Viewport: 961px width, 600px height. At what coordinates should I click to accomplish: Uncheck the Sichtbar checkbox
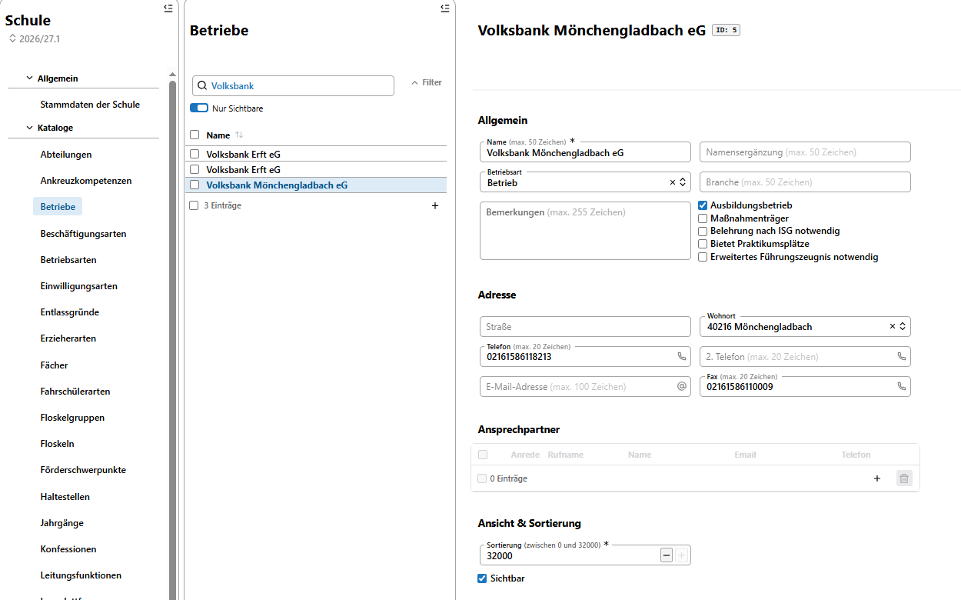(x=482, y=578)
